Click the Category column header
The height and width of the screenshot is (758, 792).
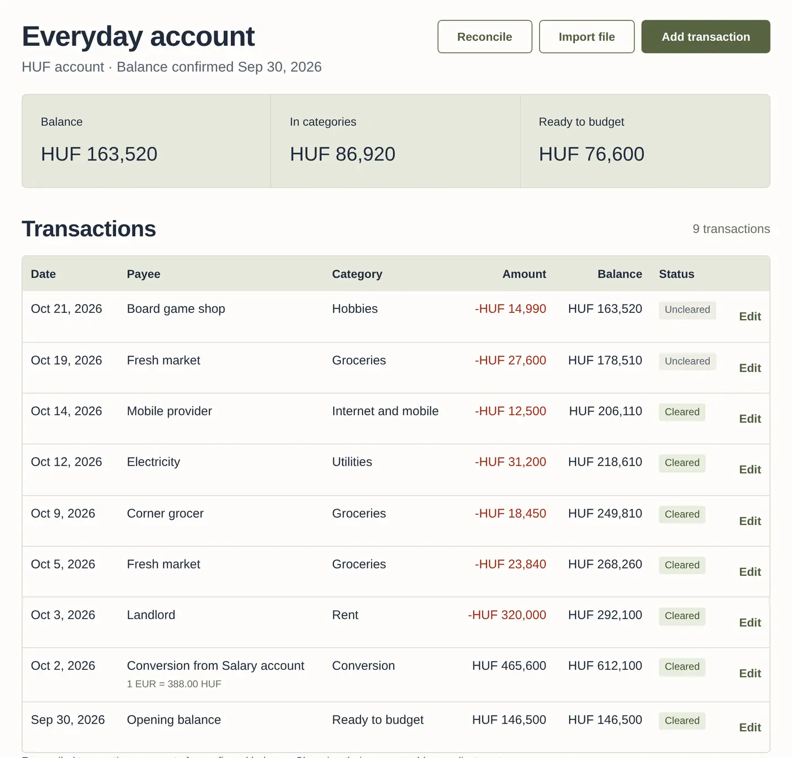click(357, 274)
